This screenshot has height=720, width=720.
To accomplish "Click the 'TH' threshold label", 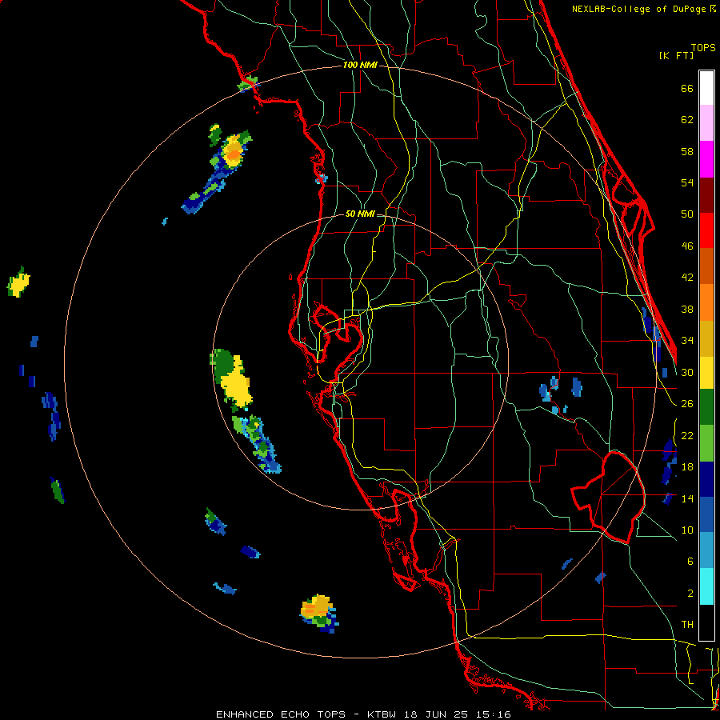I will [x=687, y=625].
